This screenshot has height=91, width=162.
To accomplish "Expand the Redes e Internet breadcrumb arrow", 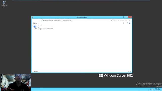I will [62, 20].
